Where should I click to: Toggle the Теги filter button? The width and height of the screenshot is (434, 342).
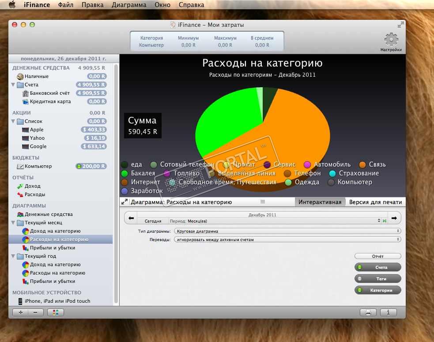click(x=378, y=279)
